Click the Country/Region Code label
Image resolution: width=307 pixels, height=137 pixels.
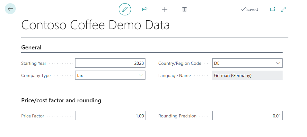pos(180,64)
